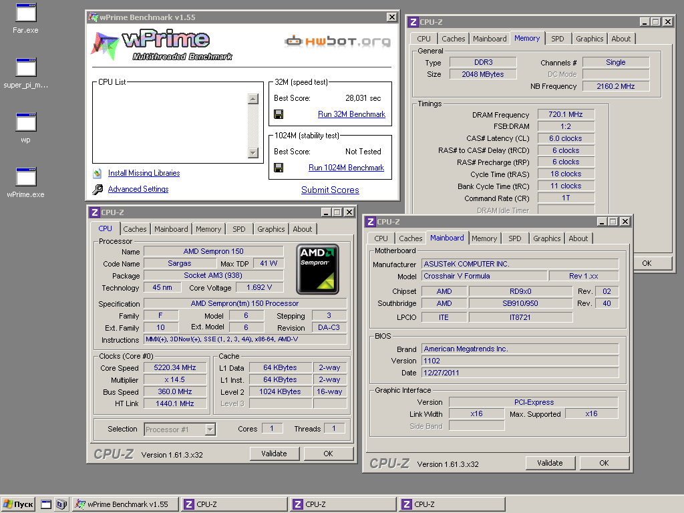
Task: Click the down arrow in CPU List scrollbar
Action: (x=253, y=153)
